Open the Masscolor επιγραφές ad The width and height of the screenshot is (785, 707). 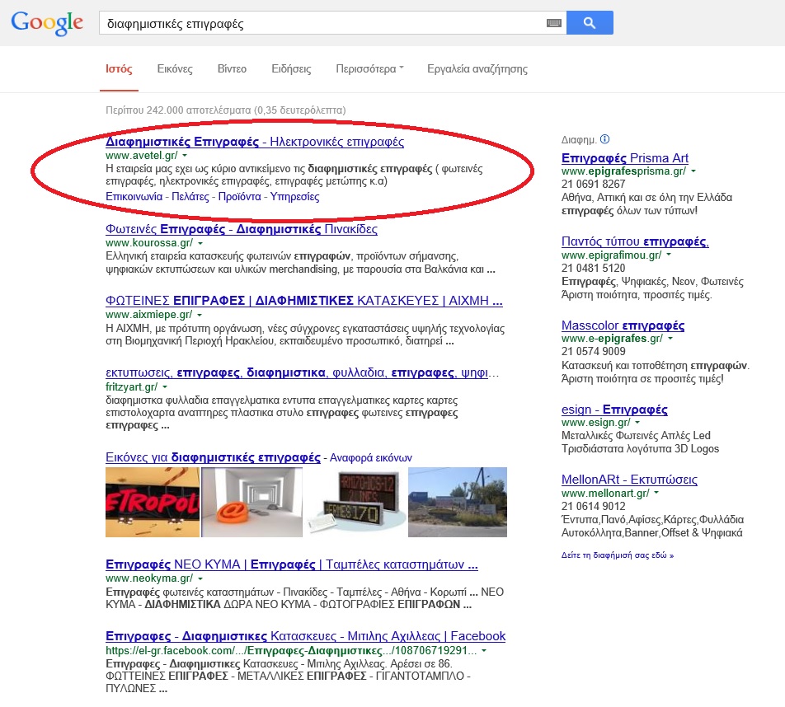(623, 325)
